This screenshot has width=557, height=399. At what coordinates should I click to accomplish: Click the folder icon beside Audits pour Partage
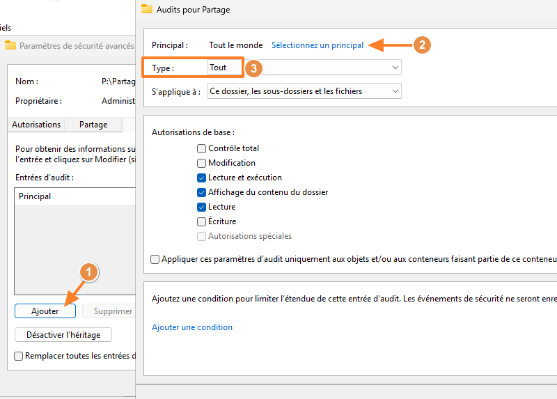[146, 10]
